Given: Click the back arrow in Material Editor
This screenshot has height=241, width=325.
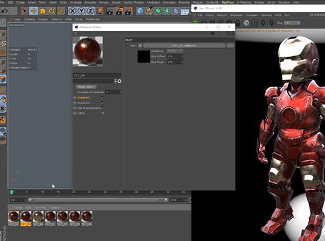Looking at the screenshot, I should 213,33.
